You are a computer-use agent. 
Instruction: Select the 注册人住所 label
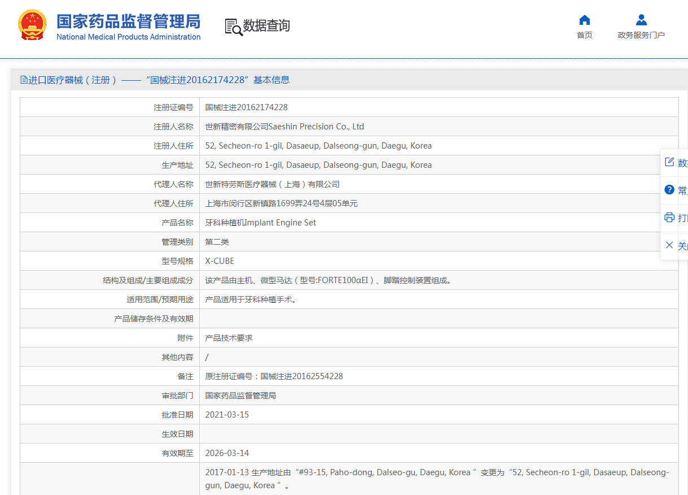173,146
